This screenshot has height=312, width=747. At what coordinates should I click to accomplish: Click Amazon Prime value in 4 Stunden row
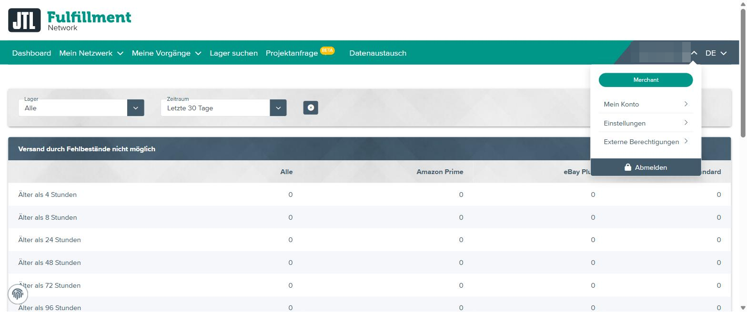point(461,195)
